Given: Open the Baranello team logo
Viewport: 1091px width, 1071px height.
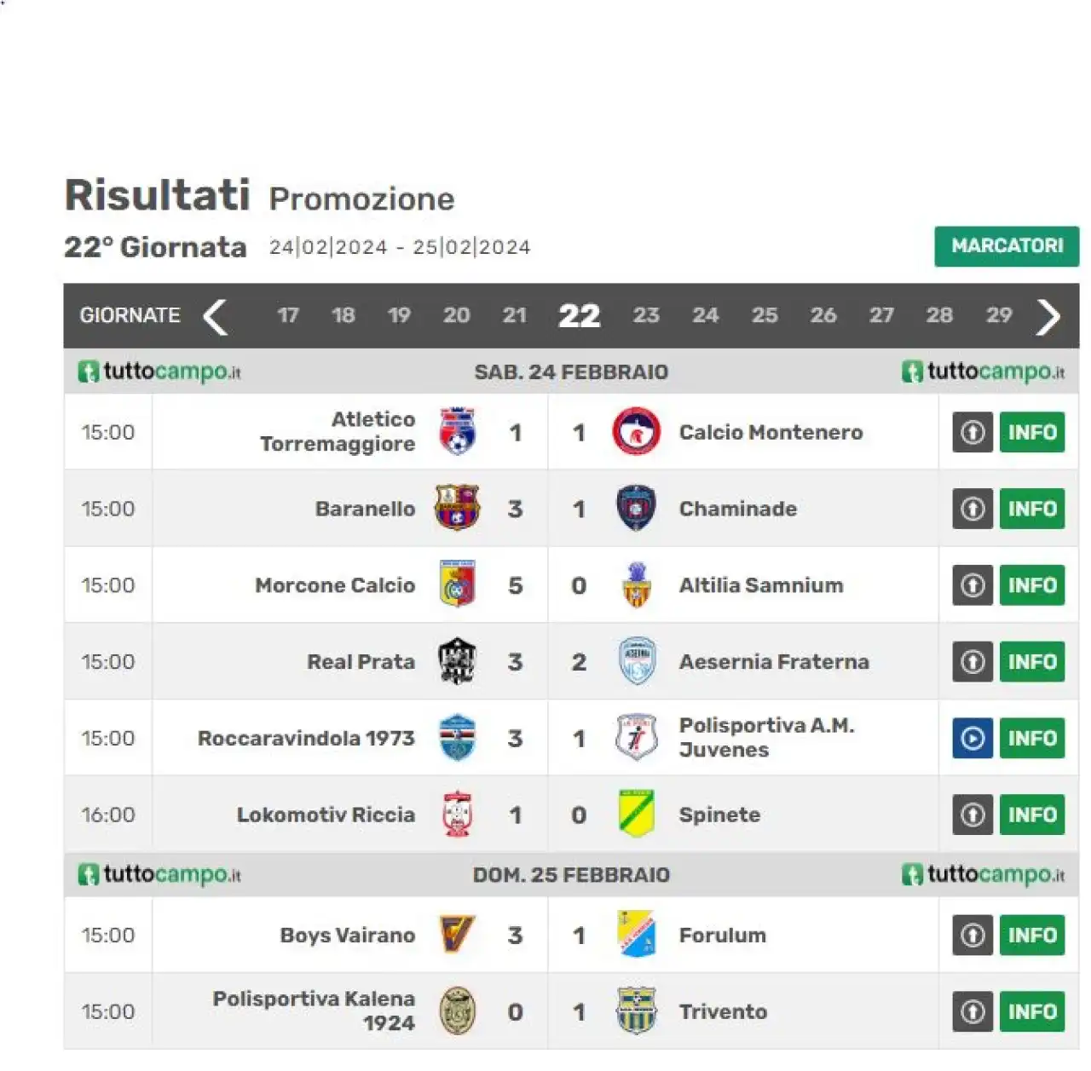Looking at the screenshot, I should pyautogui.click(x=458, y=508).
